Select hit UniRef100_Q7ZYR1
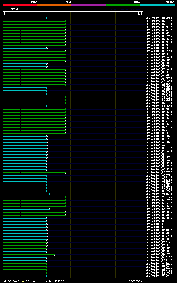This screenshot has height=283, width=177. [159, 176]
